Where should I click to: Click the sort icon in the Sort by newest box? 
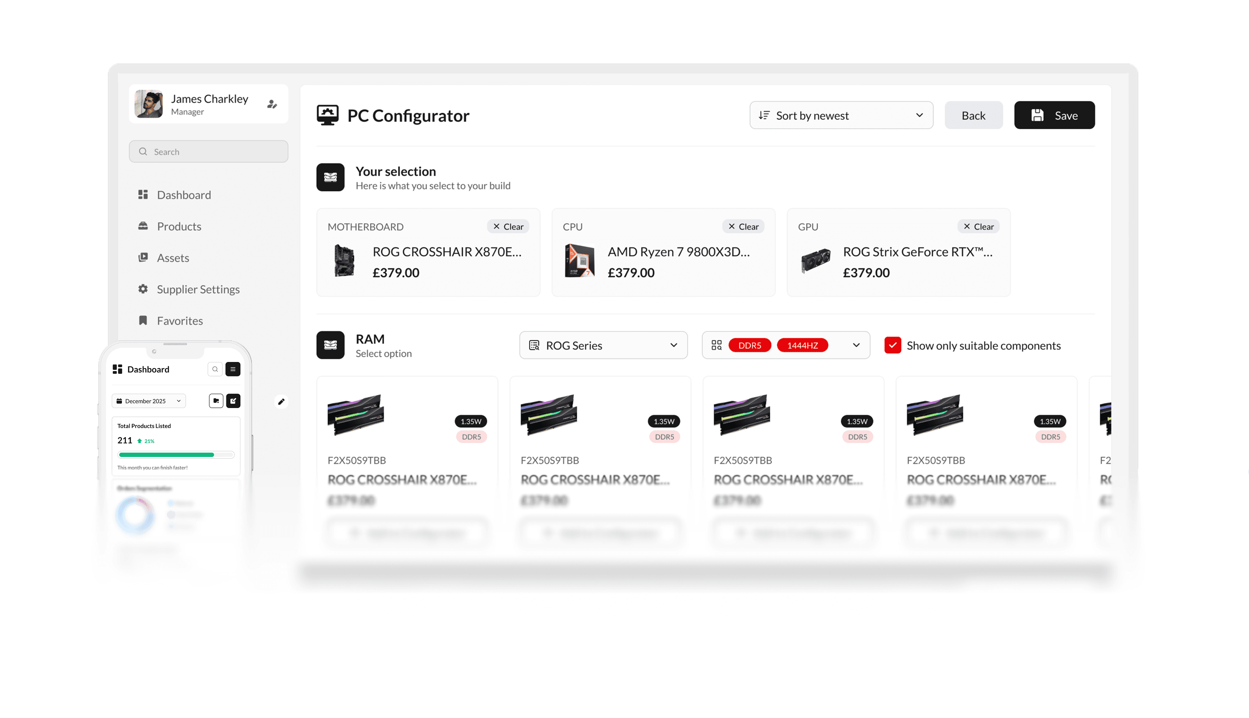764,115
